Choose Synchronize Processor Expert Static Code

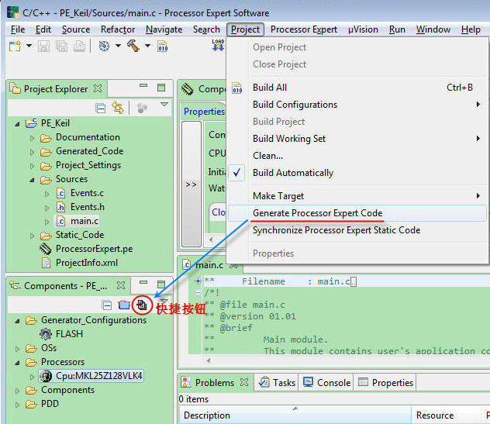357,230
